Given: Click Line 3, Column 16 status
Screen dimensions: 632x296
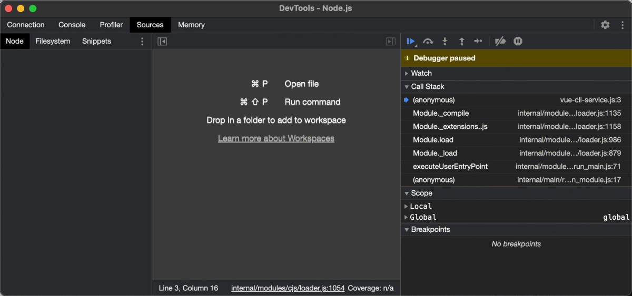Looking at the screenshot, I should click(189, 288).
